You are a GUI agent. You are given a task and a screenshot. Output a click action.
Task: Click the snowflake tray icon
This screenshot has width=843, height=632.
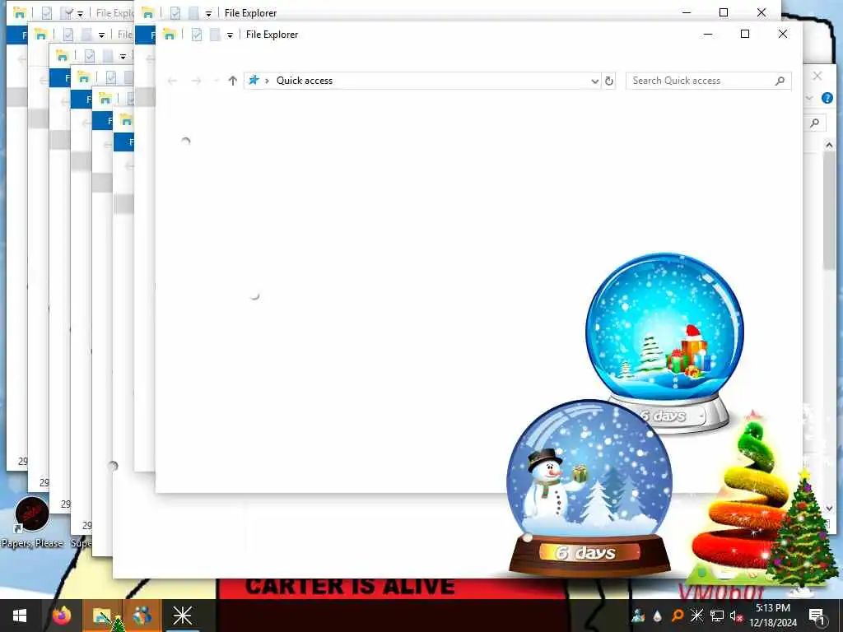(696, 616)
